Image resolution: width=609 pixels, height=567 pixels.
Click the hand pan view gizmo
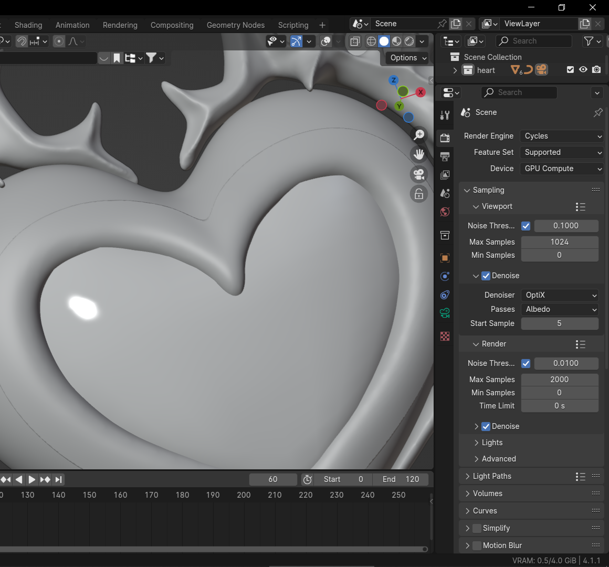coord(419,155)
